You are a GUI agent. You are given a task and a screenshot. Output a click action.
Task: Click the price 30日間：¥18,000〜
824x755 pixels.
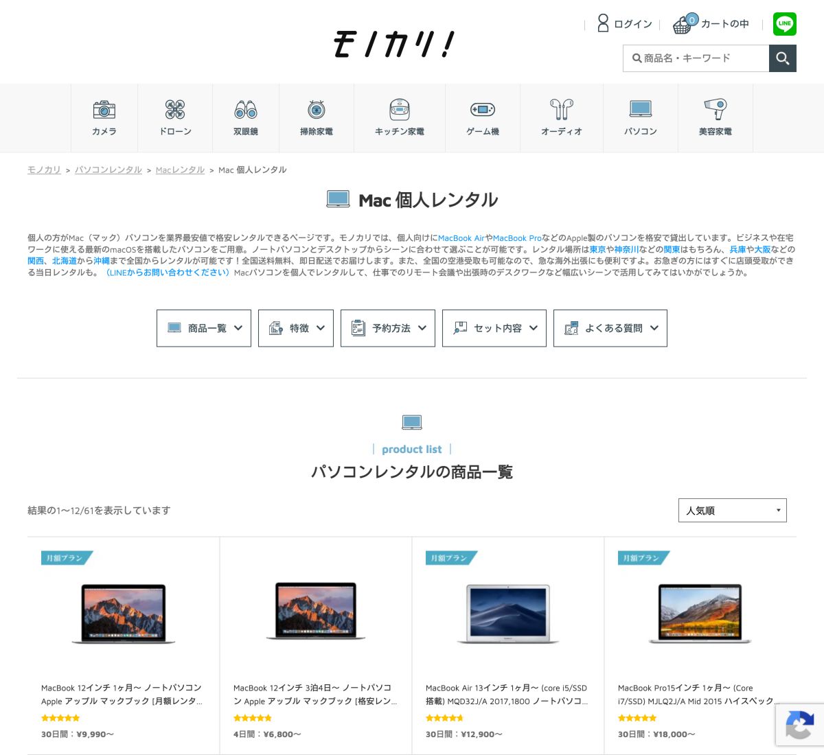pyautogui.click(x=656, y=734)
